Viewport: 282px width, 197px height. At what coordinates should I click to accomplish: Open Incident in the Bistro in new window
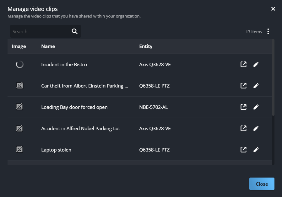pos(243,64)
